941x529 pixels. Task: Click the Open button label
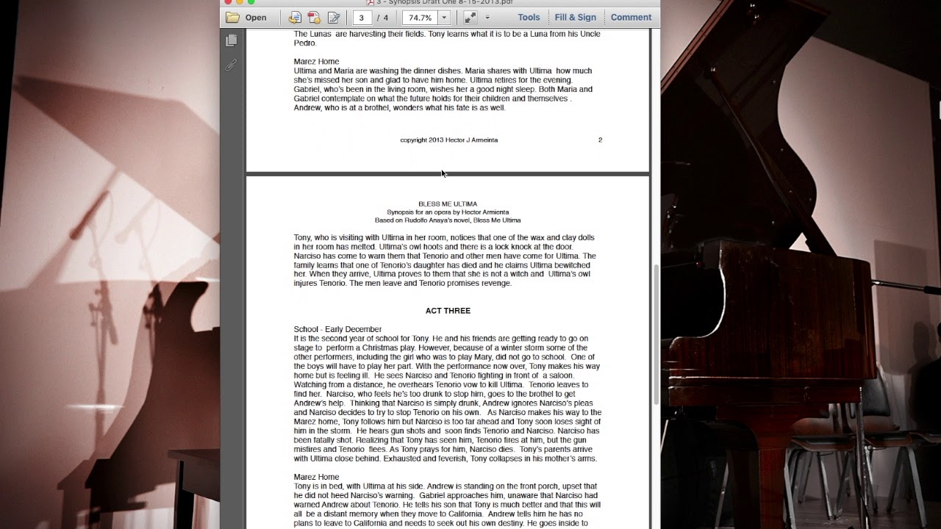pos(256,18)
